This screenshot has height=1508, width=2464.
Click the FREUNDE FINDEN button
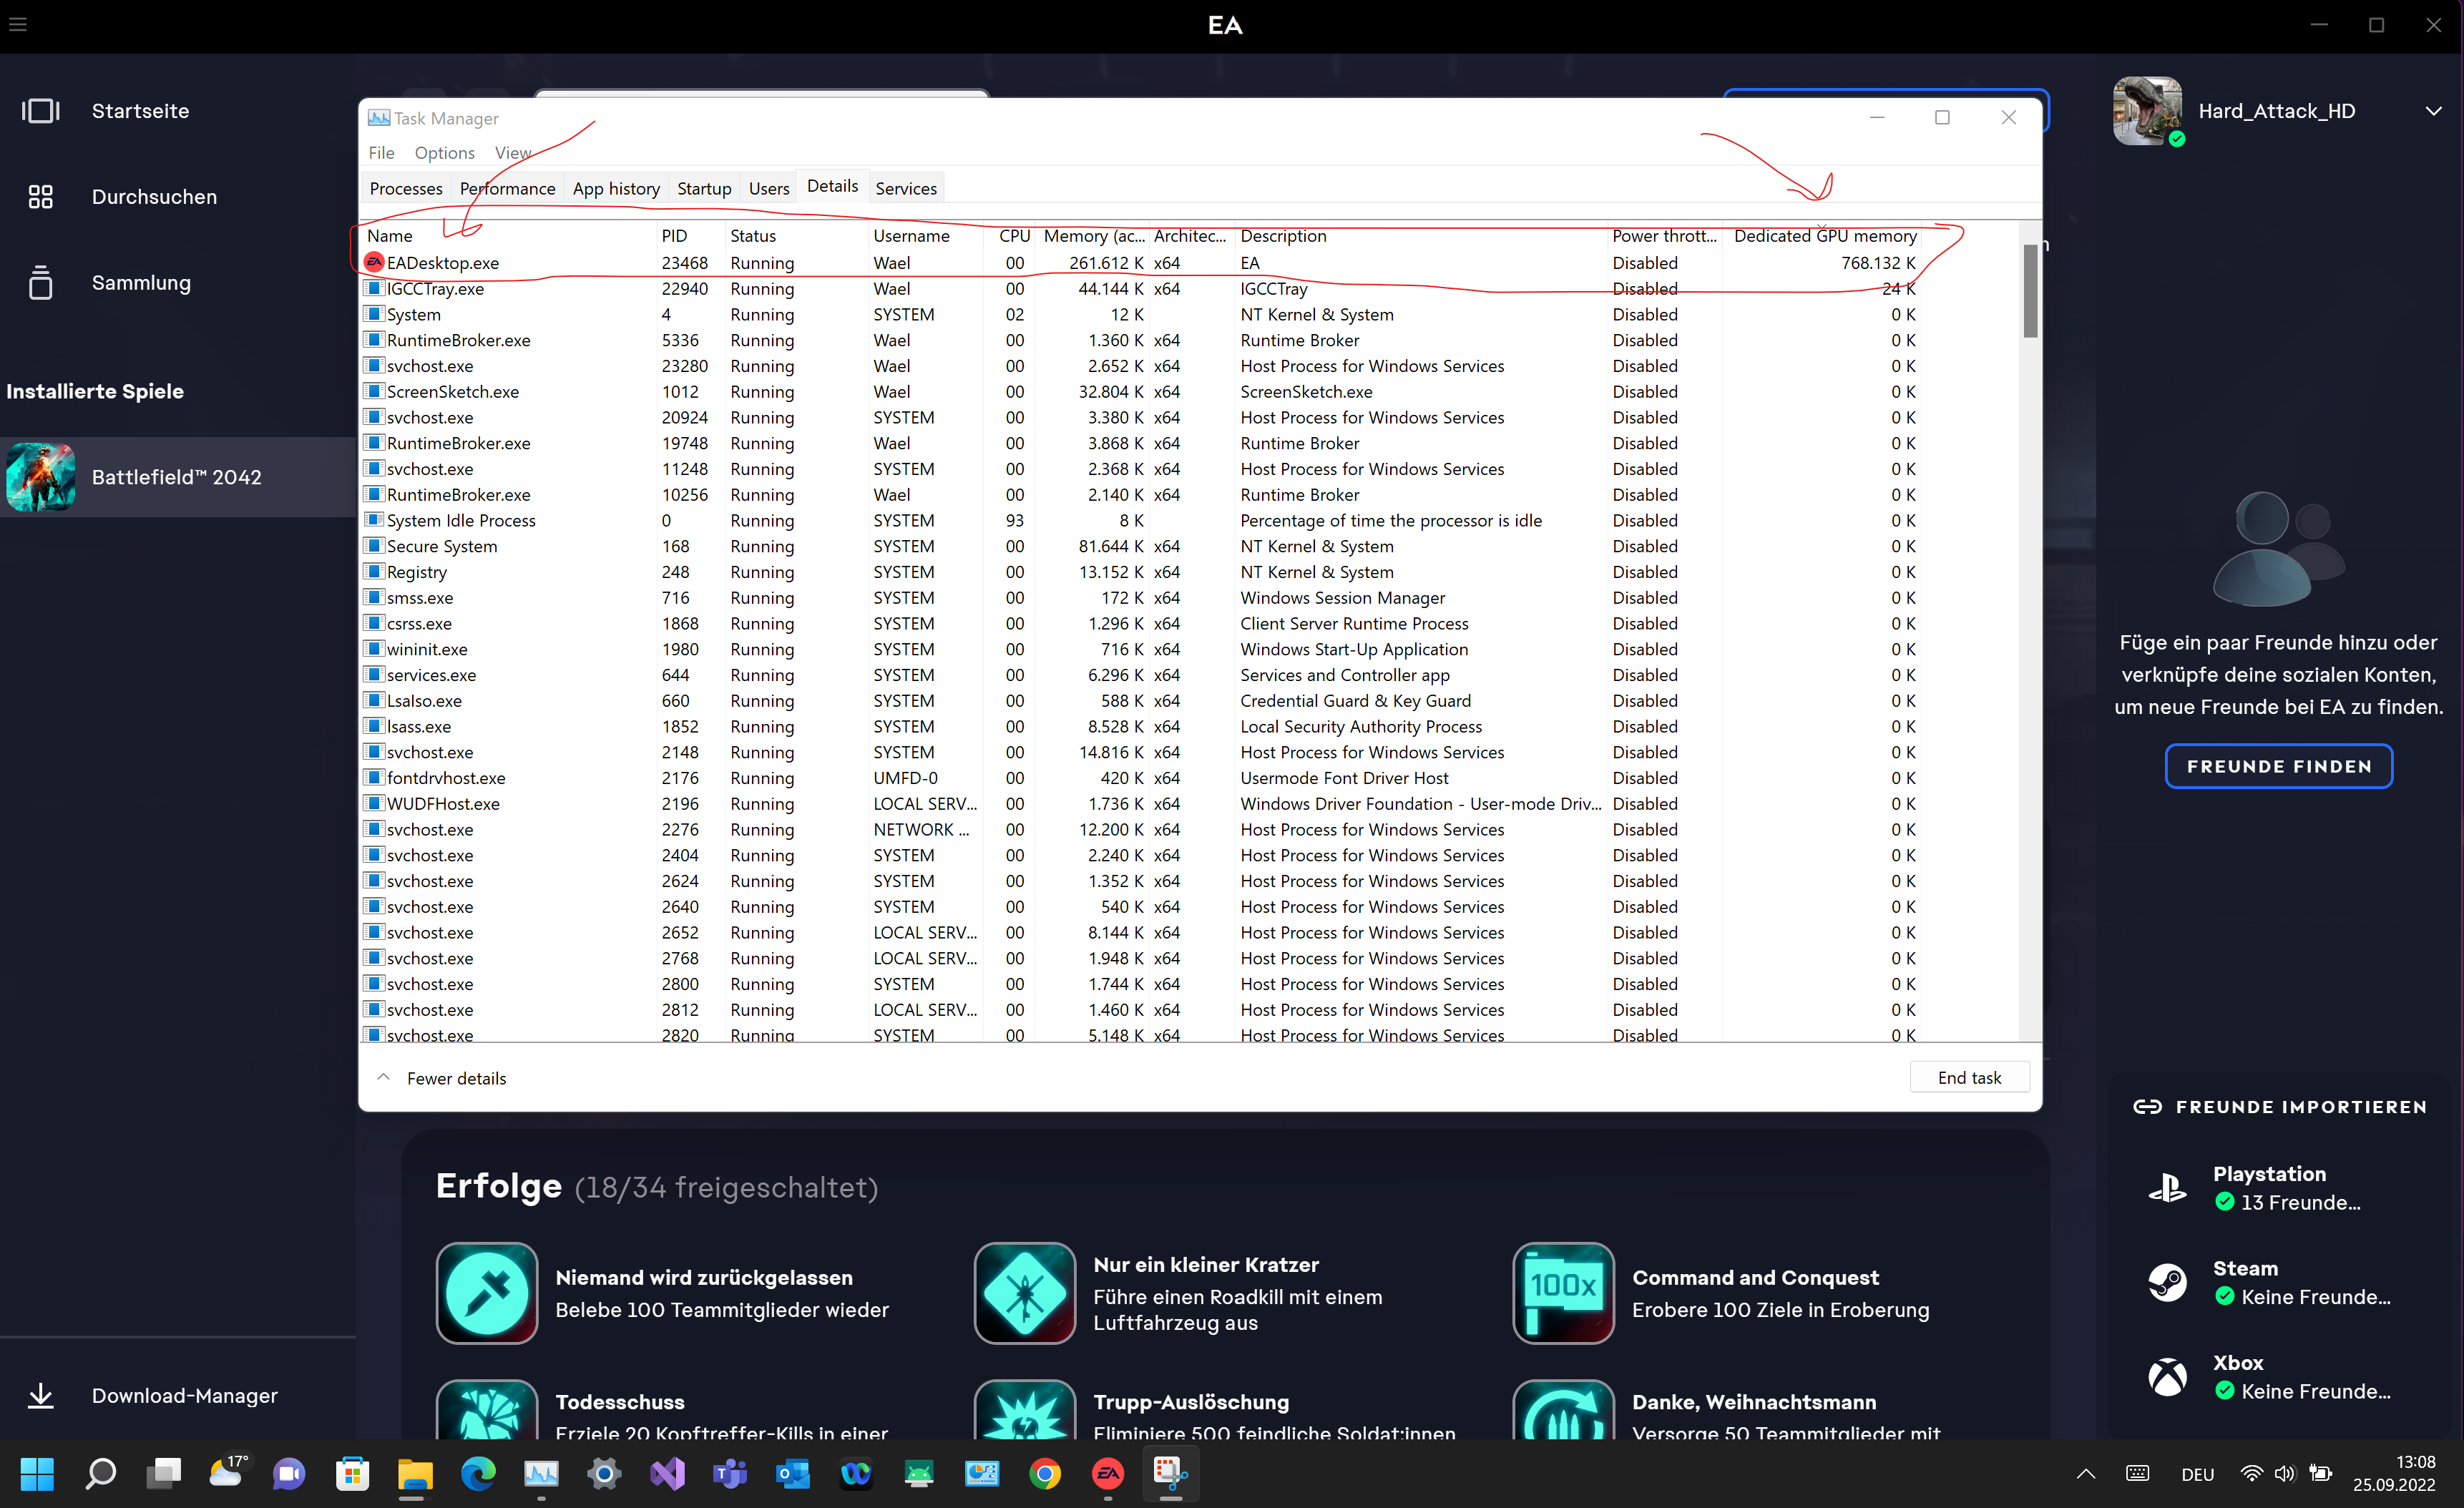2279,766
